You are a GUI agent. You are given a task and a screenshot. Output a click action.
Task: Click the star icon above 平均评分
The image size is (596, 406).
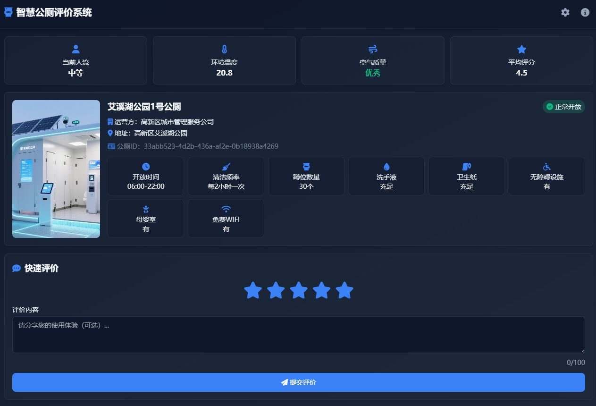(521, 49)
